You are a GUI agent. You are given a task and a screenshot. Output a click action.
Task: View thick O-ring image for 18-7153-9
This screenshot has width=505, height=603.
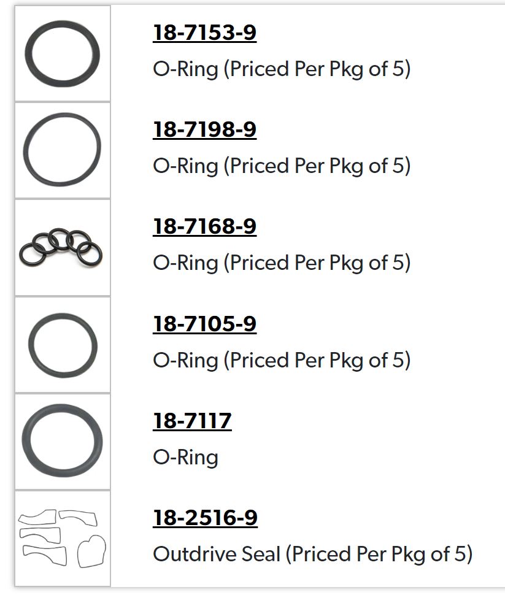coord(63,53)
